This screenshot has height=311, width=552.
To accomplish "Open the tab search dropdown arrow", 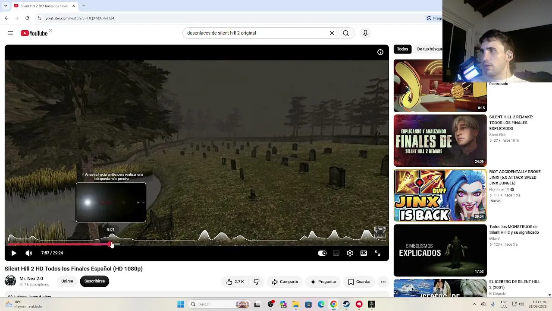I will [6, 6].
